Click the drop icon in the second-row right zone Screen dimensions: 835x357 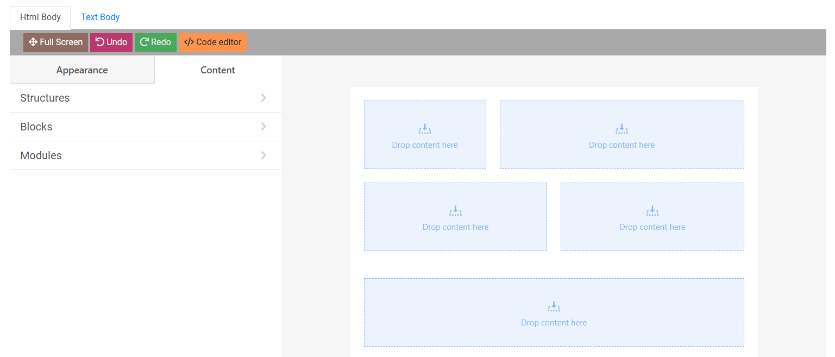(x=652, y=211)
